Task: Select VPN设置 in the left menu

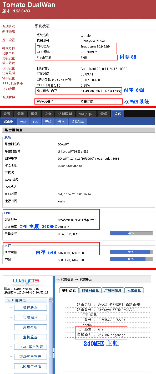Action: tap(8, 78)
